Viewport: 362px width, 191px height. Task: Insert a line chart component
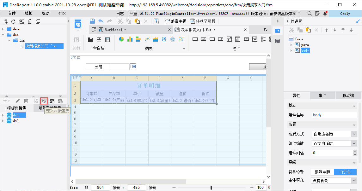point(147,39)
